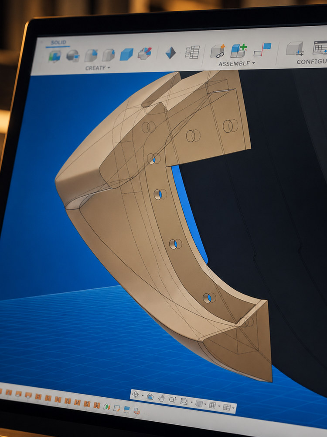Expand the Zoom Window dropdown arrow
This screenshot has width=327, height=437.
point(191,402)
